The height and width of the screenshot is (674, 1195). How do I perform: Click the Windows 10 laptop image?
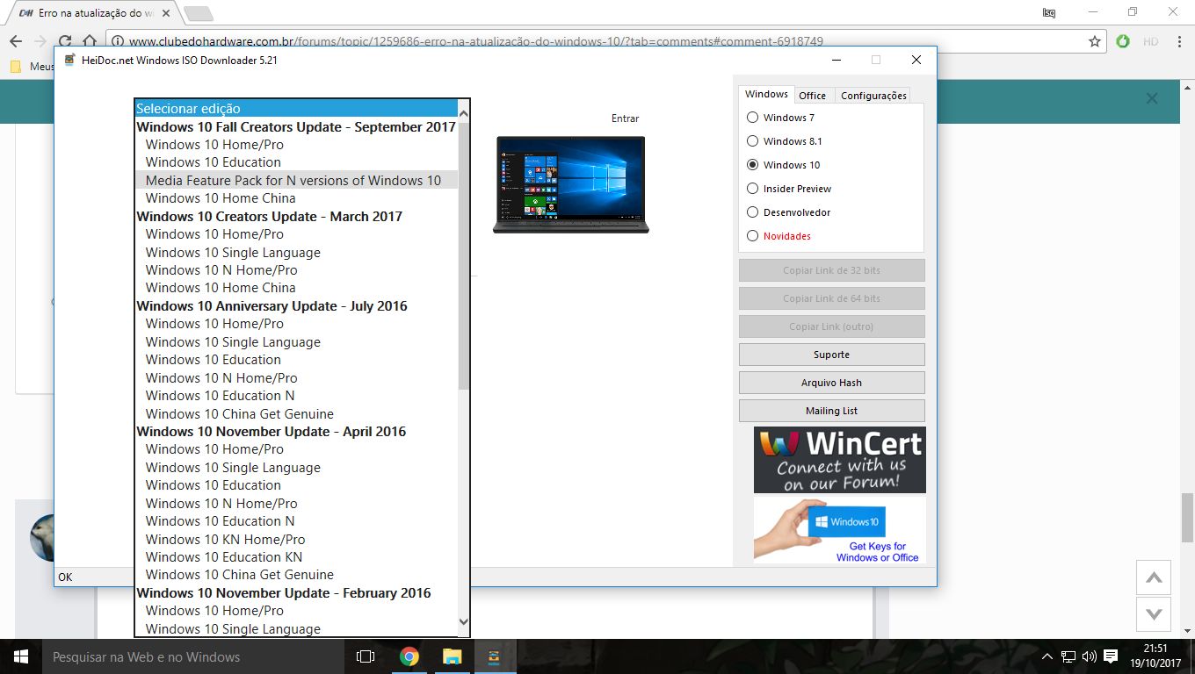pyautogui.click(x=571, y=184)
